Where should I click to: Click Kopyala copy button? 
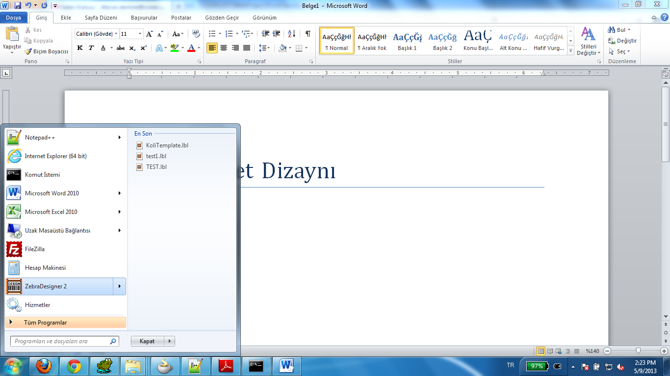click(x=39, y=41)
